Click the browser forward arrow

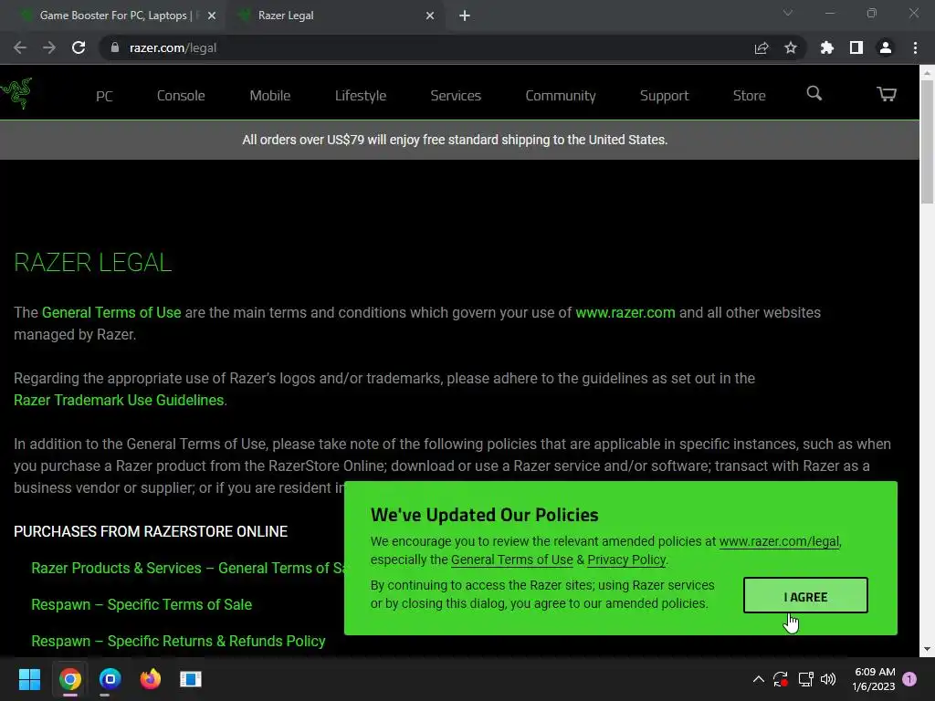coord(49,47)
